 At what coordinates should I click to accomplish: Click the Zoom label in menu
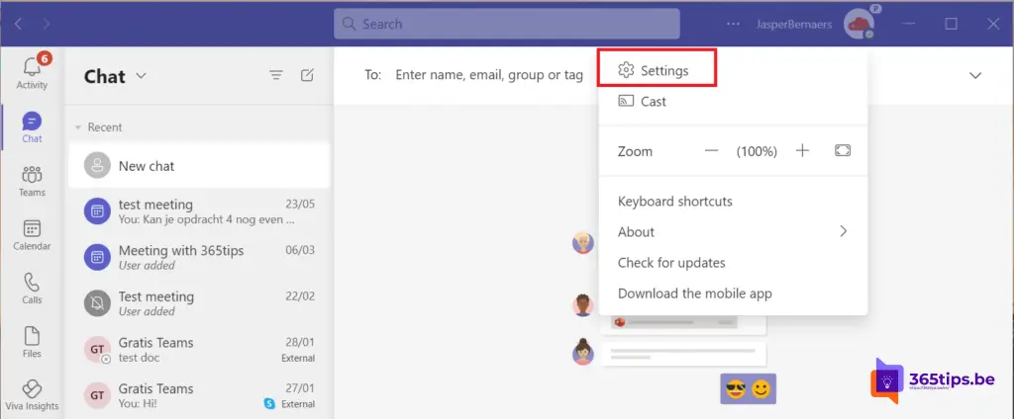click(635, 152)
